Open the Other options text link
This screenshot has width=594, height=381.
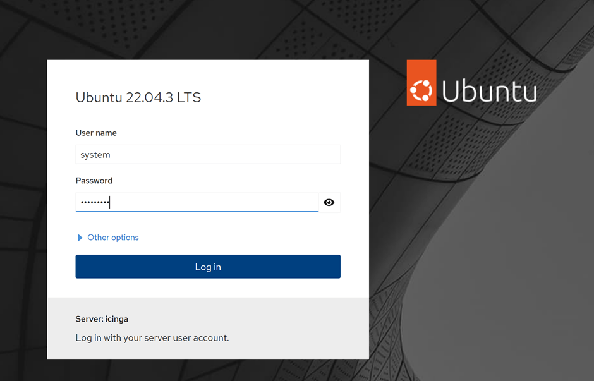click(x=113, y=238)
